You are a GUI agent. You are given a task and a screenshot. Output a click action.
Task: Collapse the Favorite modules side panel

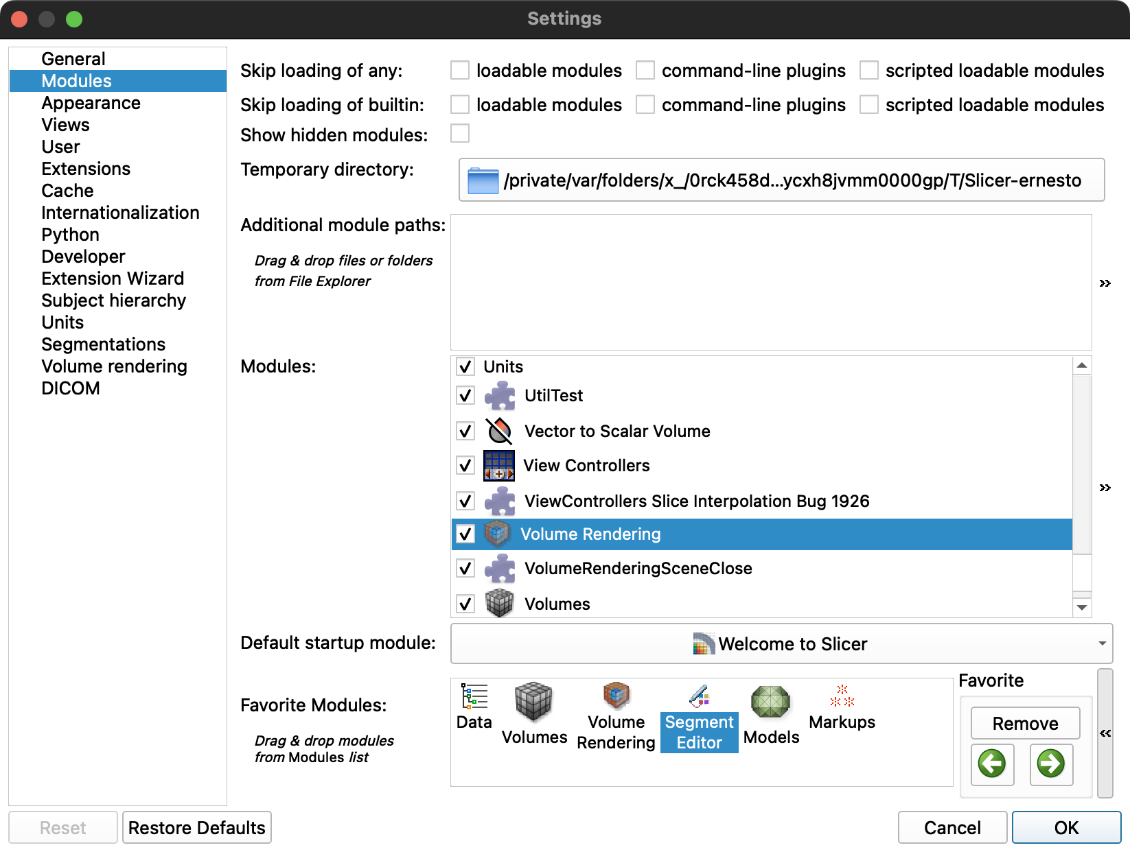point(1105,733)
